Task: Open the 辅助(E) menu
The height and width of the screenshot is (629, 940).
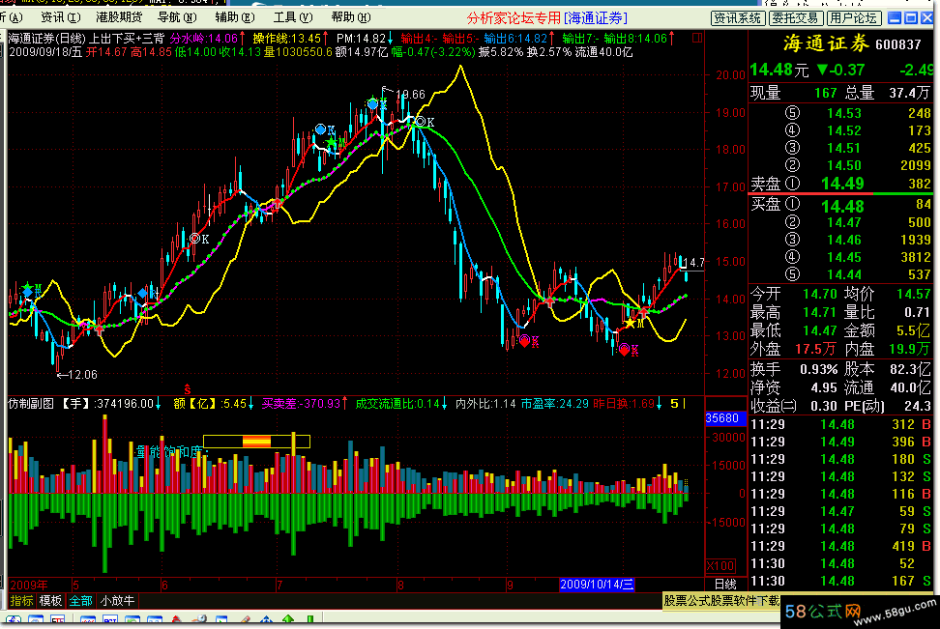Action: coord(235,17)
